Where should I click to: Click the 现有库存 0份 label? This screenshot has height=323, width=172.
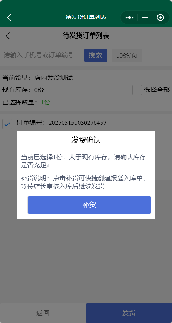tap(23, 90)
